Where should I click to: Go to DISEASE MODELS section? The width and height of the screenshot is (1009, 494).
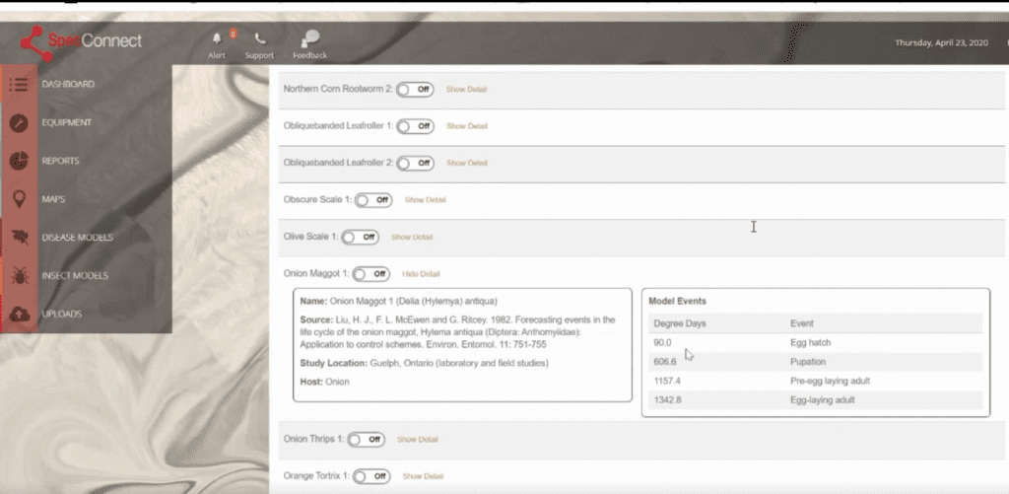coord(77,238)
